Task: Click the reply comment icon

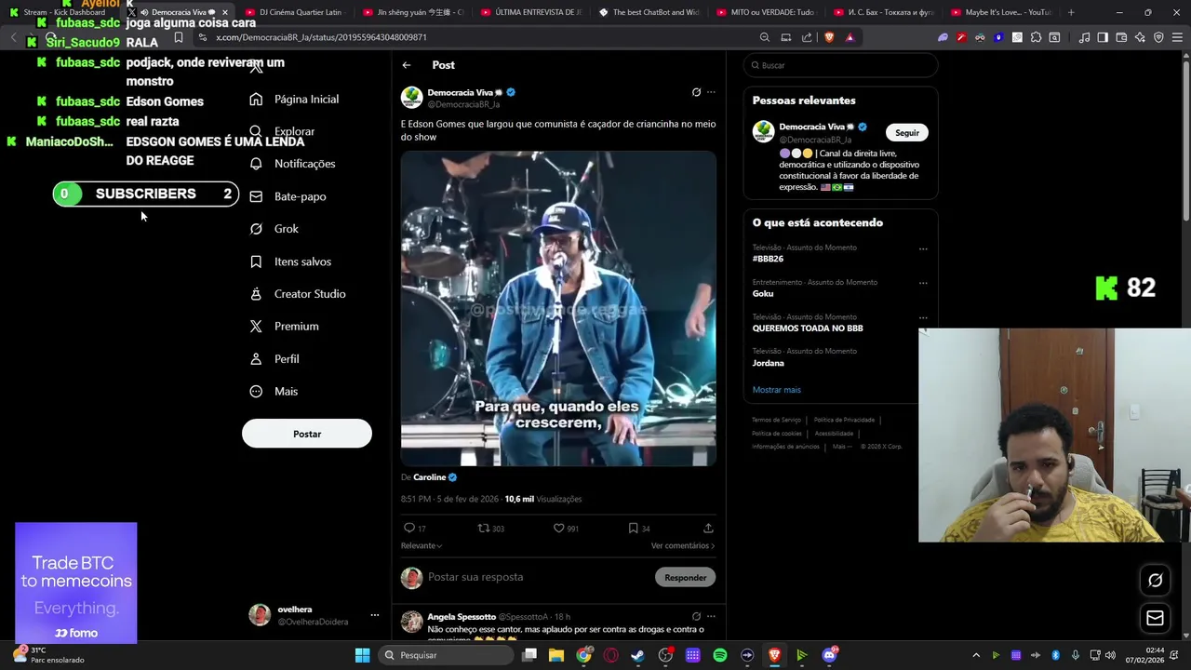Action: pyautogui.click(x=408, y=528)
